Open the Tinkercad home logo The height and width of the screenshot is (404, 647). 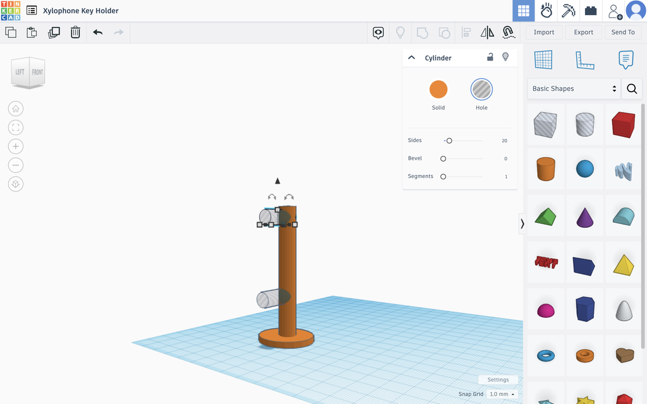(11, 11)
